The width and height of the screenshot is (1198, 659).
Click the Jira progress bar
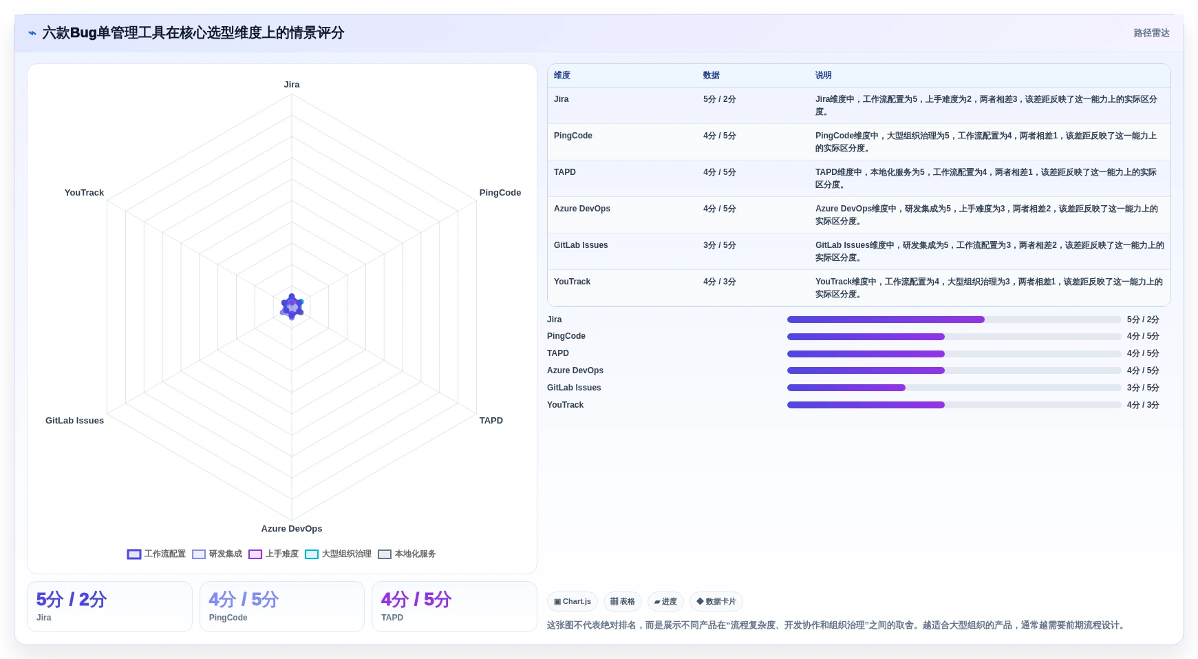954,320
